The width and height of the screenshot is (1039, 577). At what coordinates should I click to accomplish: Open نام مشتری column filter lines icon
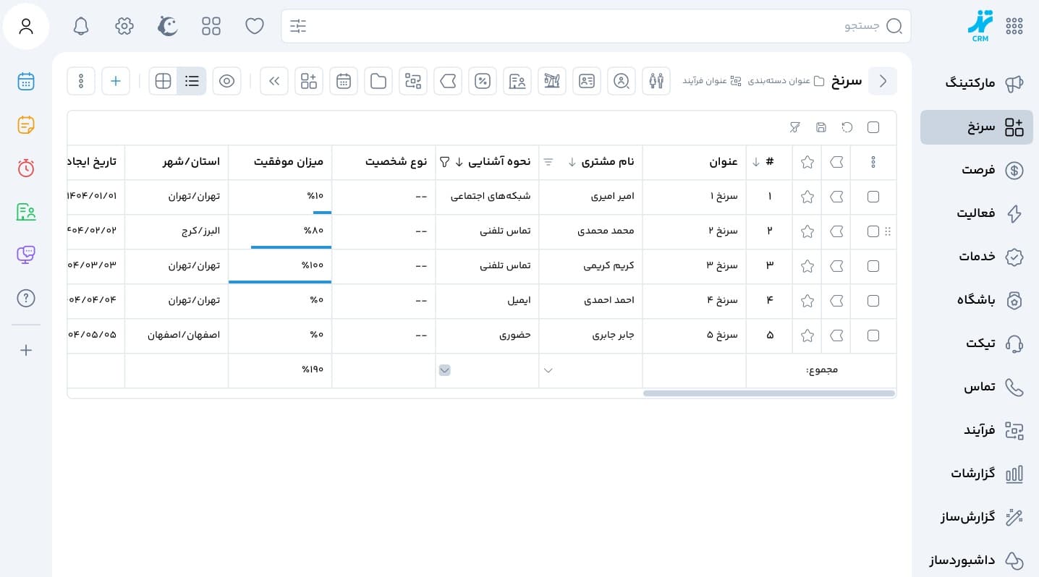[548, 162]
